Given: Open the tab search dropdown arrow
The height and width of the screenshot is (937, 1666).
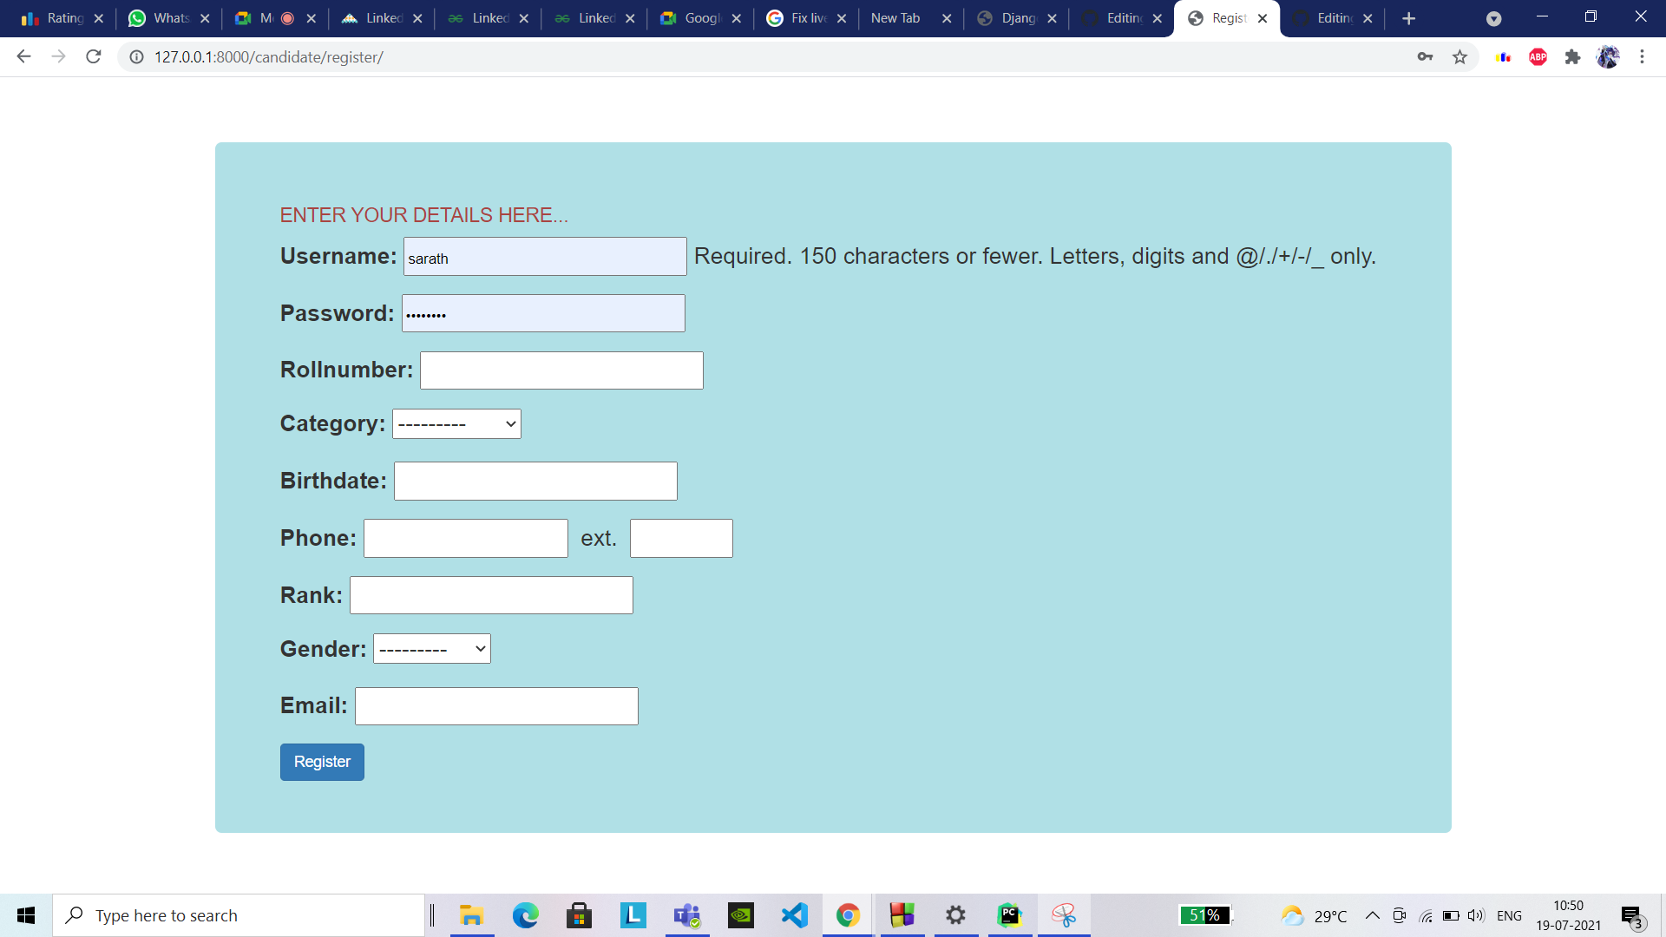Looking at the screenshot, I should pos(1493,18).
